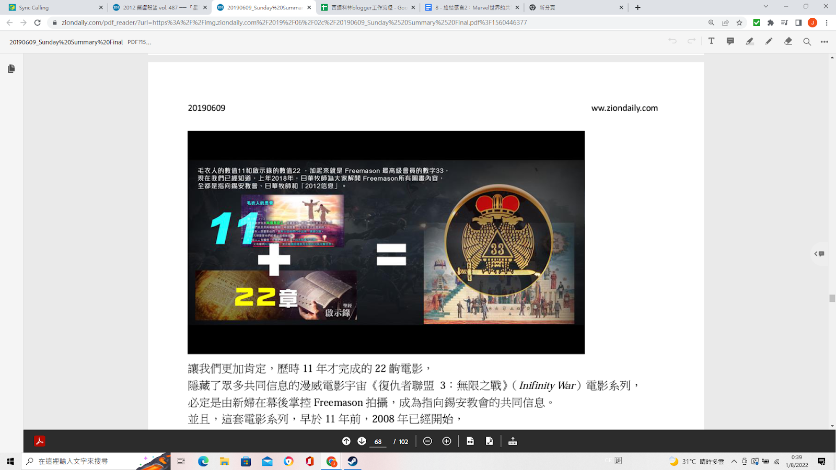Go to previous page with up arrow
Screen dimensions: 836x470
(x=346, y=441)
